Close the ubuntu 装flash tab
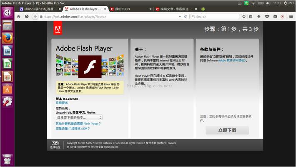This screenshot has width=296, height=167. point(60,9)
